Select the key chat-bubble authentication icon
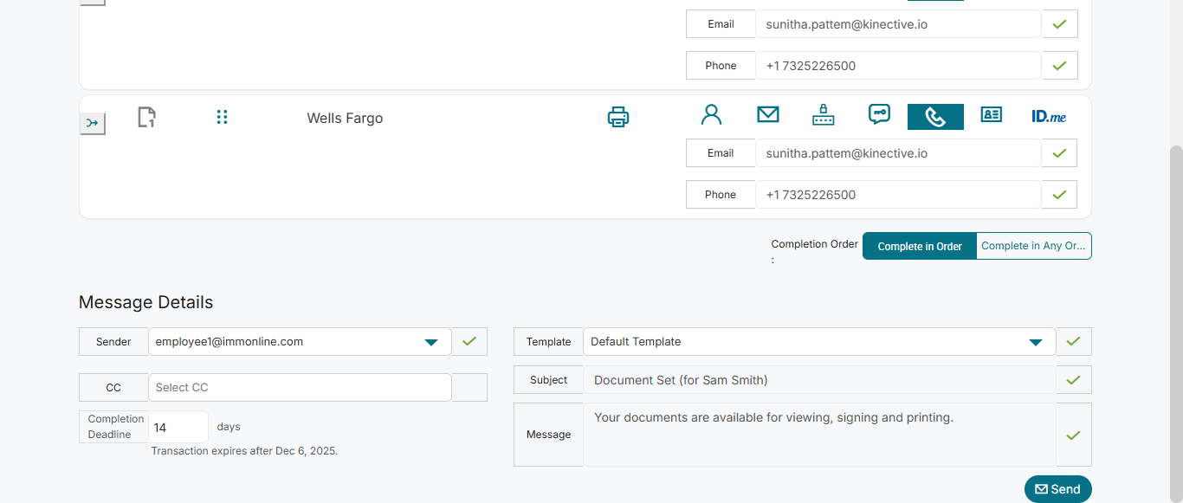The height and width of the screenshot is (503, 1183). (x=879, y=115)
